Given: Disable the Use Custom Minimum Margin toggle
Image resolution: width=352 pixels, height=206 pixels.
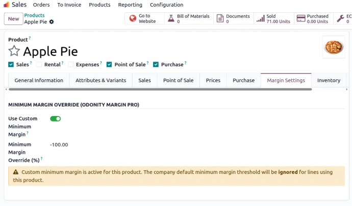Looking at the screenshot, I should (55, 119).
